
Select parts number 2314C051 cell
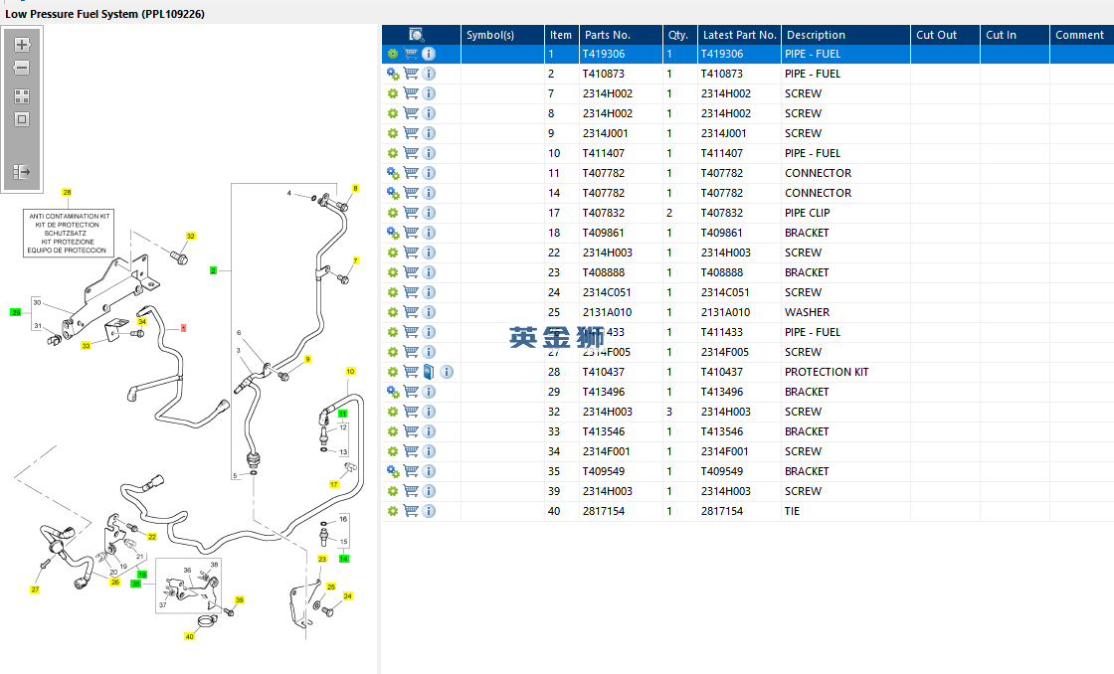pos(621,292)
